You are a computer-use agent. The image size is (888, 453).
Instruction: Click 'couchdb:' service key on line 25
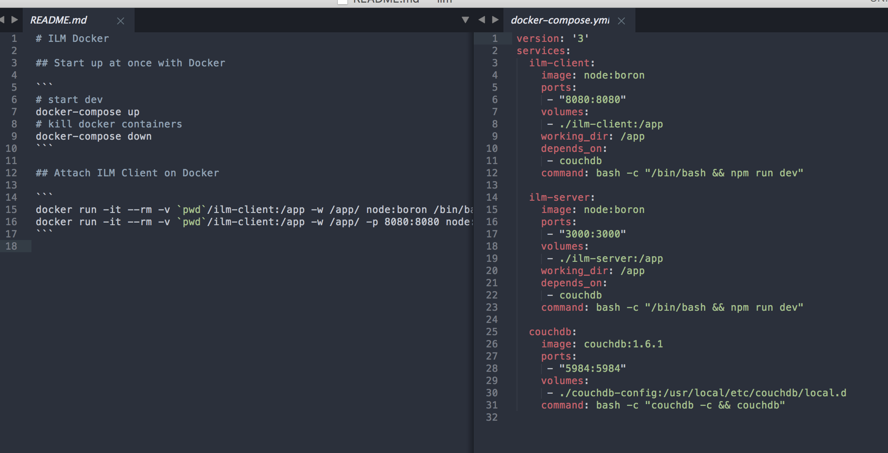552,332
